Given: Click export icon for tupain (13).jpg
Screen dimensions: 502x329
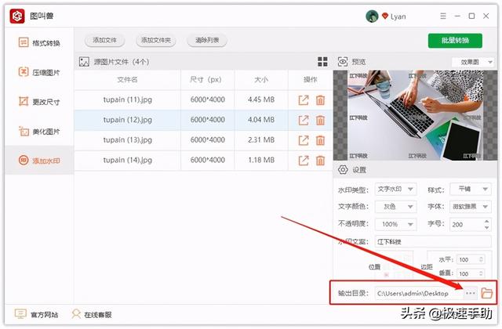Looking at the screenshot, I should tap(304, 141).
